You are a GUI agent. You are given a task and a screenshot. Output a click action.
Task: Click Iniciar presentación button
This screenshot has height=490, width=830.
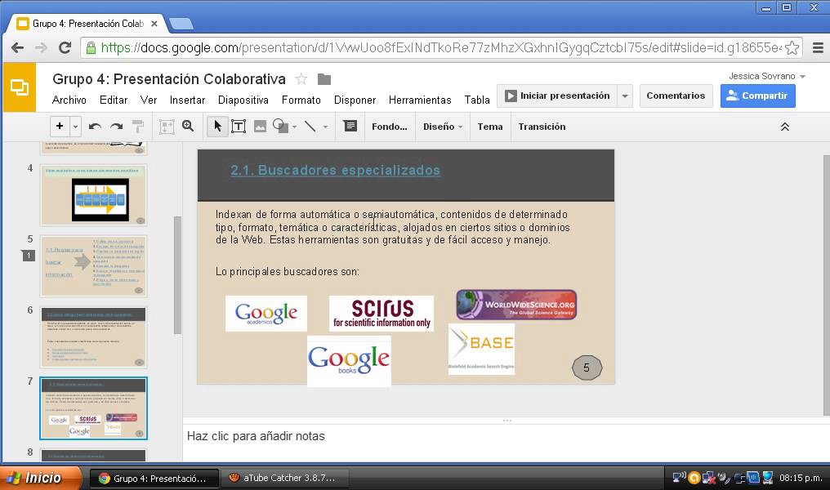[x=557, y=96]
